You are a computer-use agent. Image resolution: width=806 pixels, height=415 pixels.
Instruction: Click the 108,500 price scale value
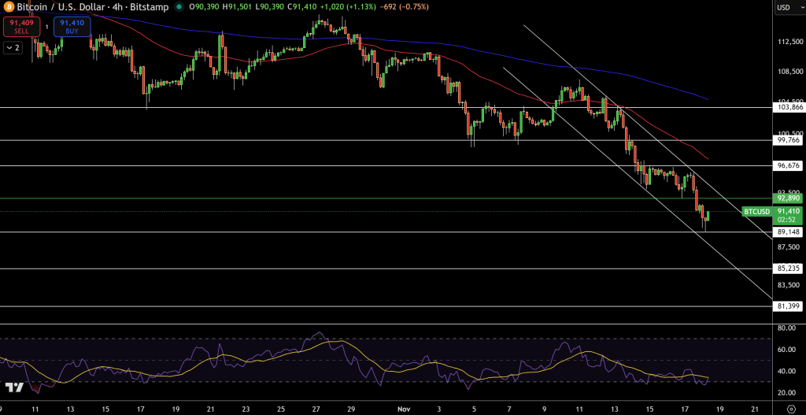click(x=789, y=72)
